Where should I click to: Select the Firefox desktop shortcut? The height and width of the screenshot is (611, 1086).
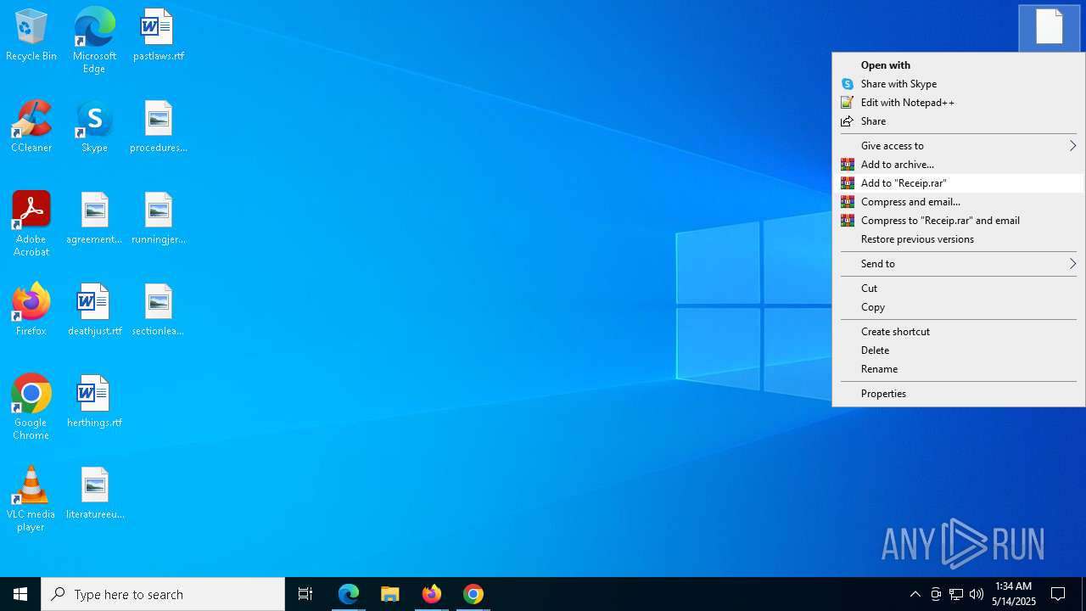[x=31, y=311]
